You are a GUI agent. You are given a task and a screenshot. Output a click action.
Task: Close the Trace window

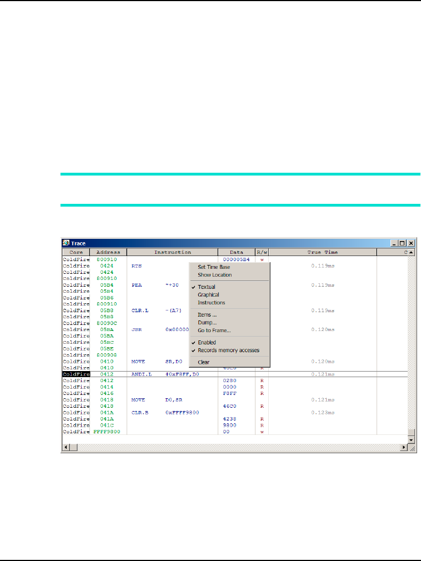coord(411,243)
